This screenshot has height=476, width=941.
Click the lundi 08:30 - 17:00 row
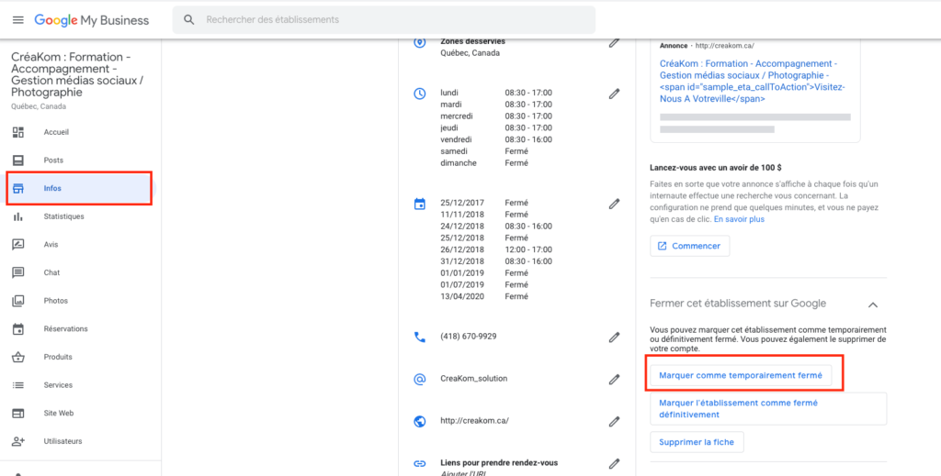coord(496,93)
